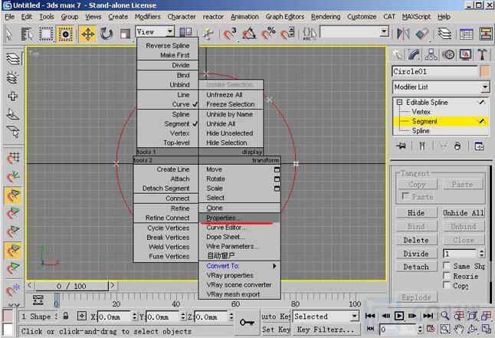Screen dimensions: 495x338
Task: Open Key Filters... button
Action: pos(326,330)
